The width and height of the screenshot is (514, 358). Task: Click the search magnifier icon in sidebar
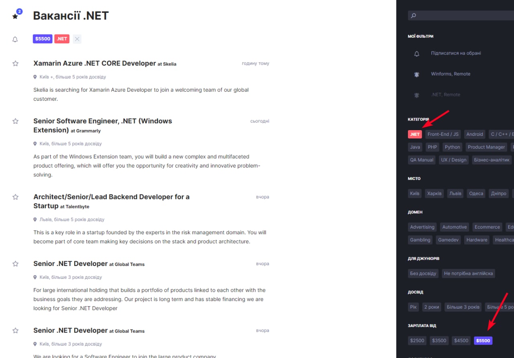click(x=414, y=16)
